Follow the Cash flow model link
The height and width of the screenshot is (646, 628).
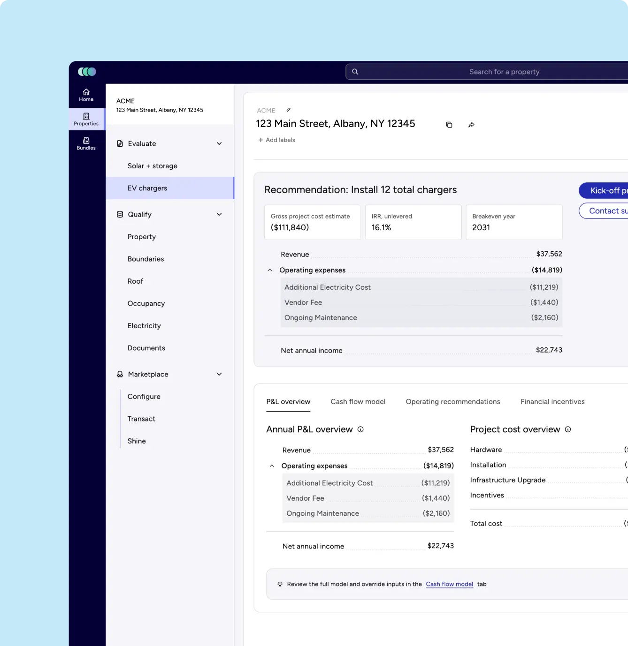click(x=450, y=584)
